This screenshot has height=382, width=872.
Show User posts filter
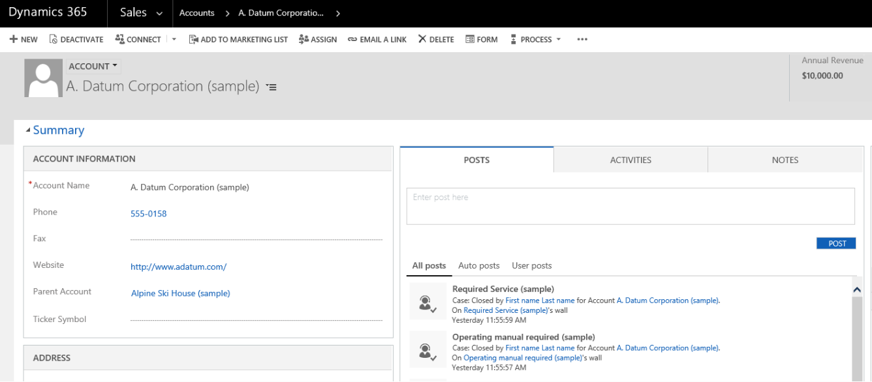click(x=532, y=266)
